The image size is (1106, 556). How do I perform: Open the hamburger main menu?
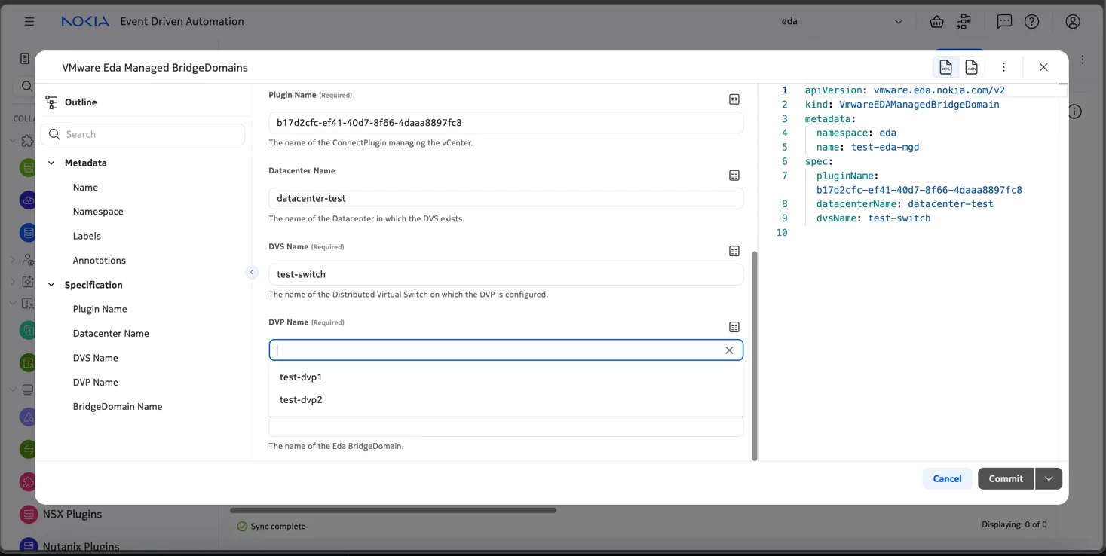coord(29,21)
